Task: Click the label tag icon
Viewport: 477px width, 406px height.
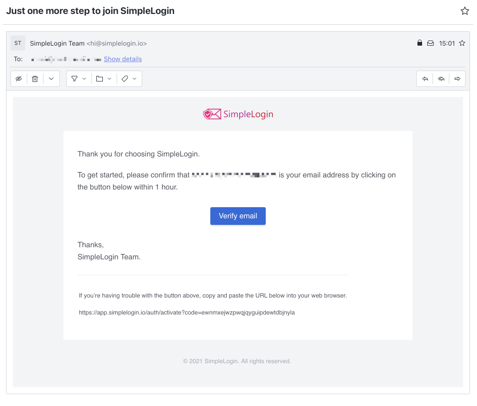Action: point(125,79)
